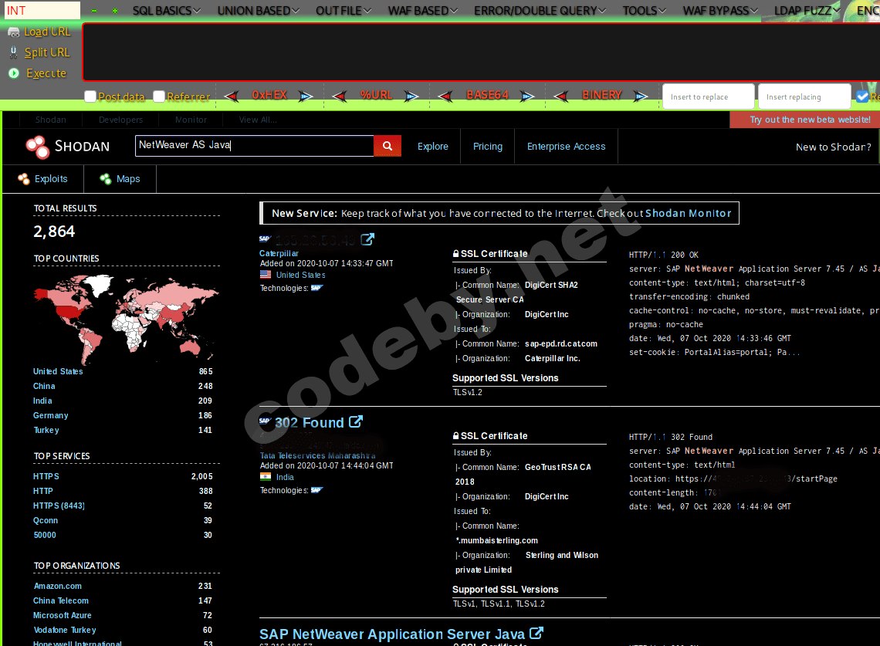Screen dimensions: 880x646
Task: Open the View All... tab
Action: (258, 120)
